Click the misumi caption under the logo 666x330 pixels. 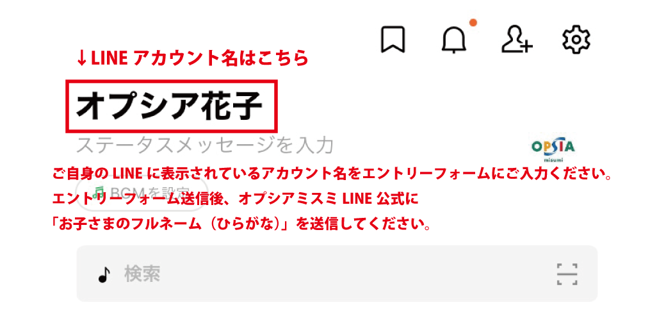click(553, 160)
